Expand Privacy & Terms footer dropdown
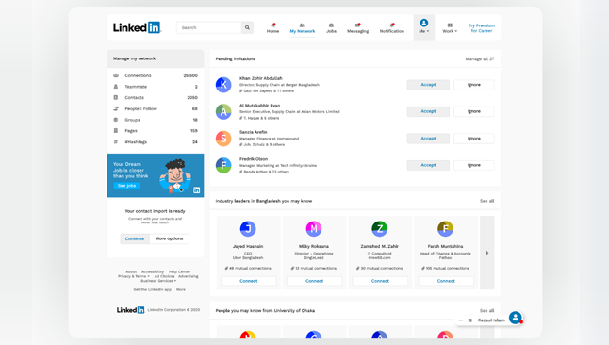This screenshot has width=609, height=345. click(134, 276)
